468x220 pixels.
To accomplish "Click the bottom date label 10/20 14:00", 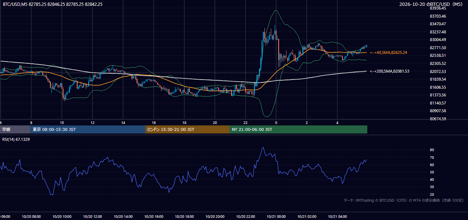I will pyautogui.click(x=123, y=217).
